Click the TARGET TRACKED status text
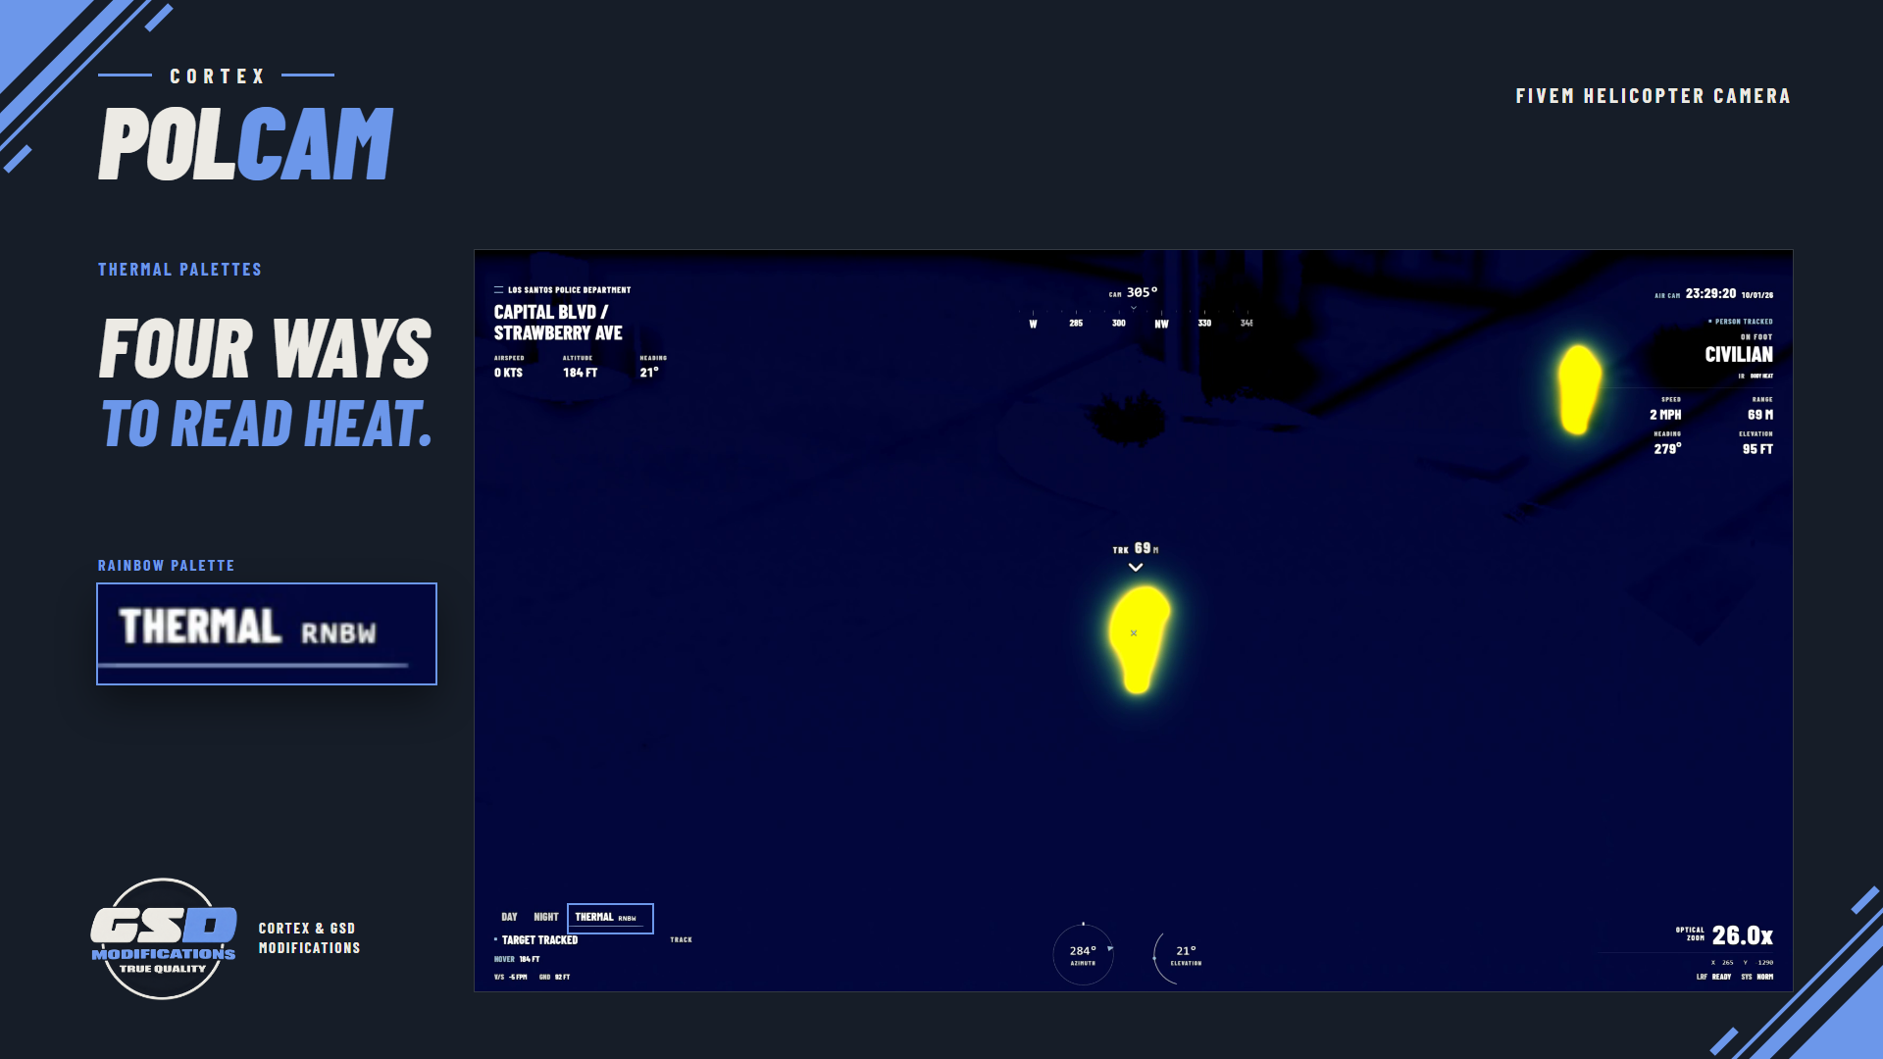Screen dimensions: 1883x1059 click(539, 940)
